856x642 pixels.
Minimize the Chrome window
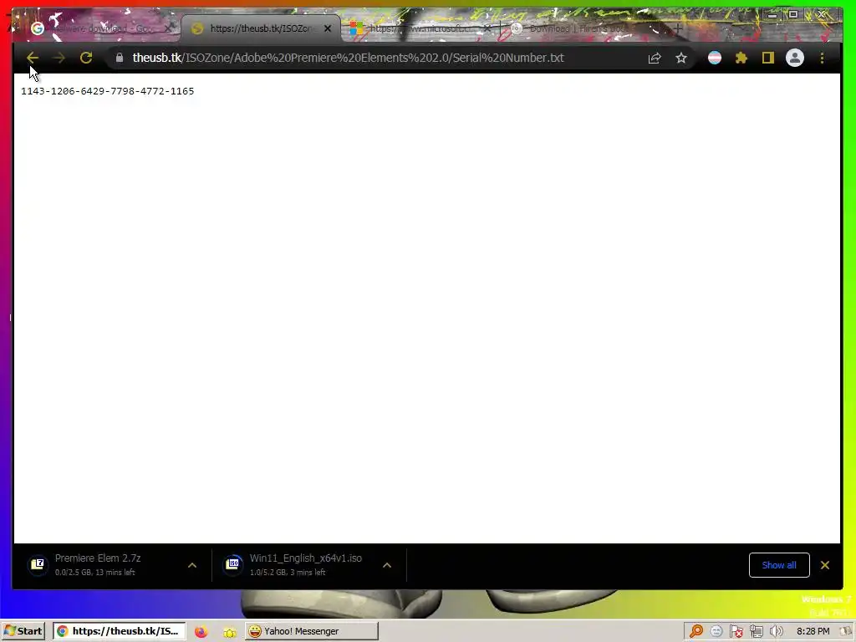point(772,15)
